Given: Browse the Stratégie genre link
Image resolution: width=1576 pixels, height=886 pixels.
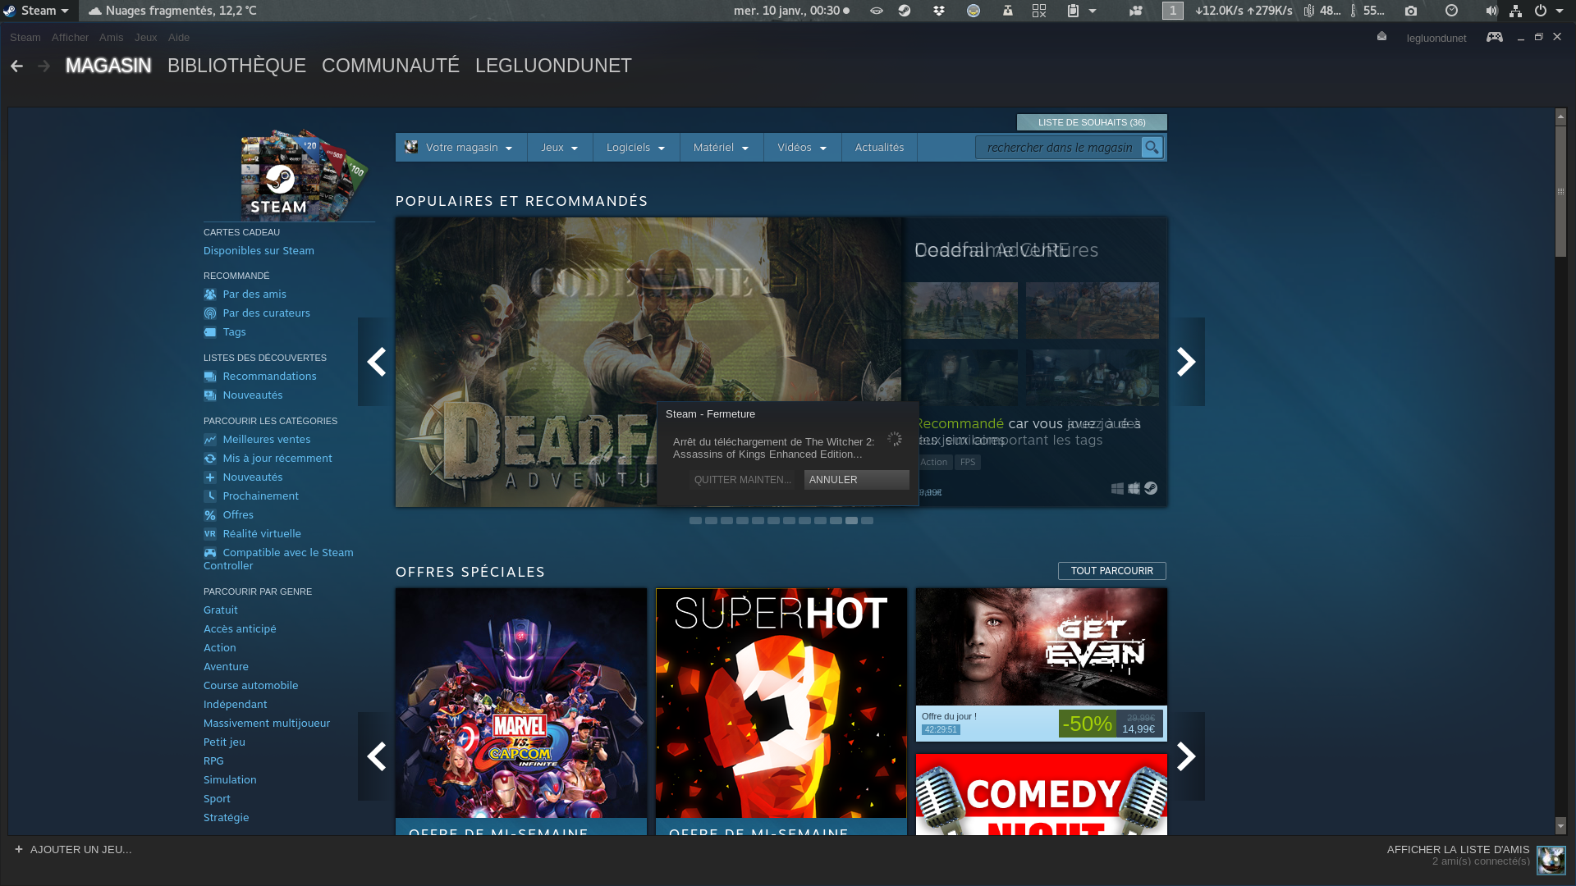Looking at the screenshot, I should pos(226,818).
